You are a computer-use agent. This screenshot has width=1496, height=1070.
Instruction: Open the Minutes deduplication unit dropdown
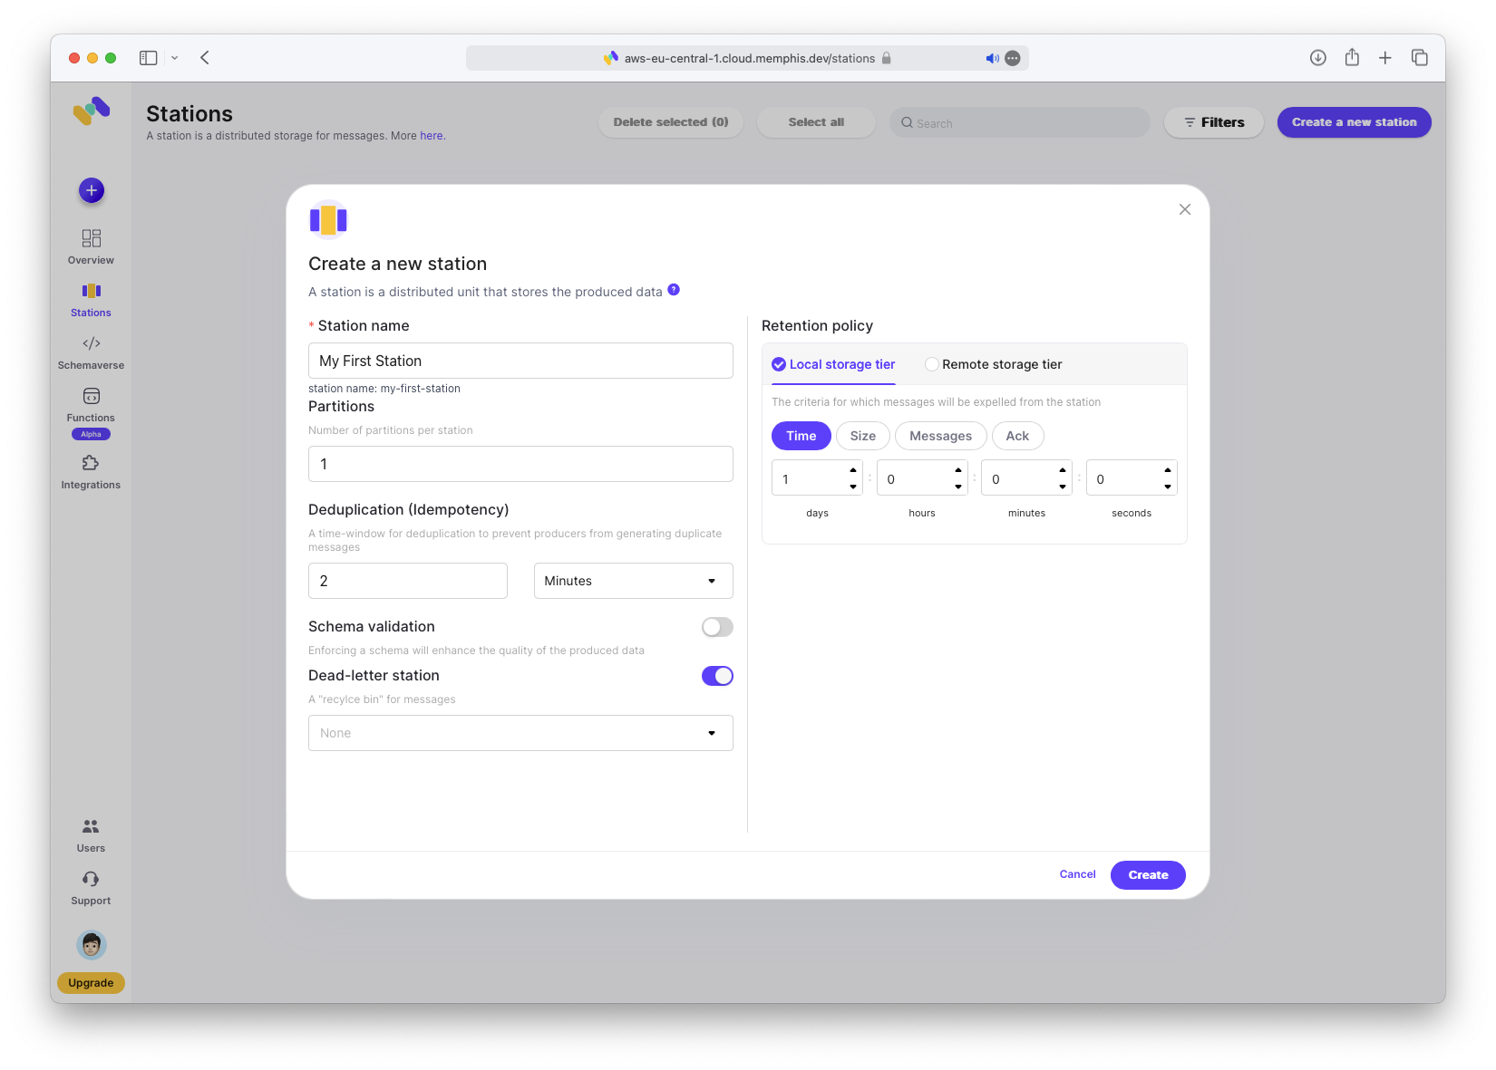click(x=633, y=581)
